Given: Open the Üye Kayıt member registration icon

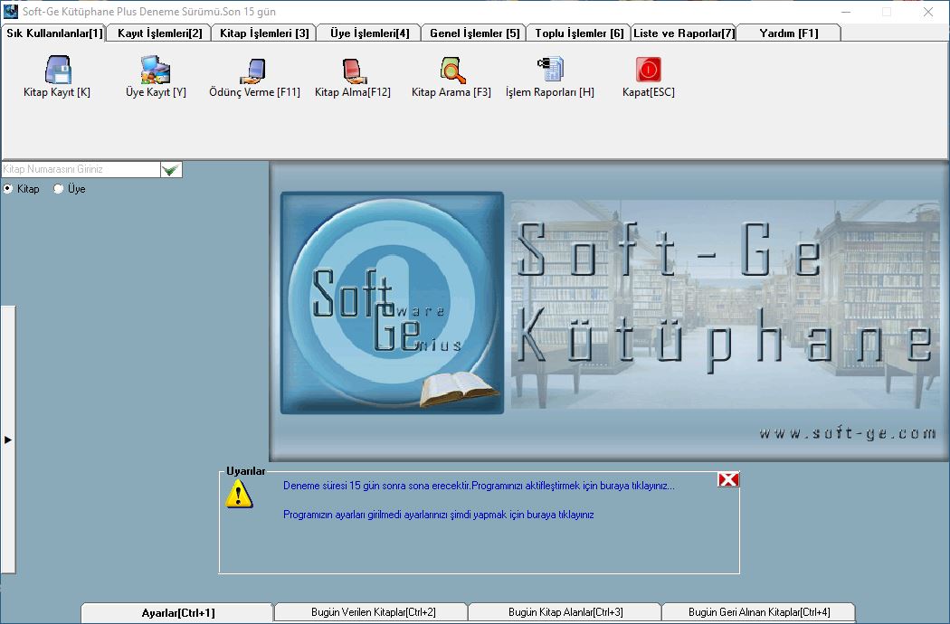Looking at the screenshot, I should click(x=156, y=70).
